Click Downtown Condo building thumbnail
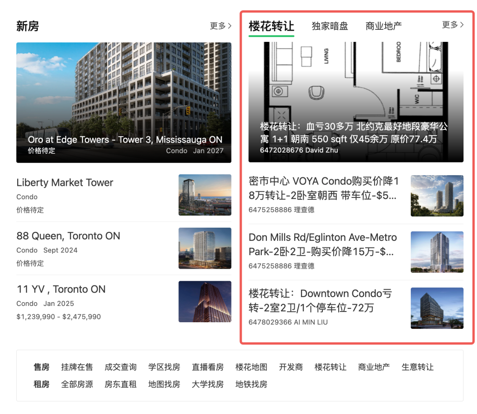The width and height of the screenshot is (477, 414). pos(437,308)
